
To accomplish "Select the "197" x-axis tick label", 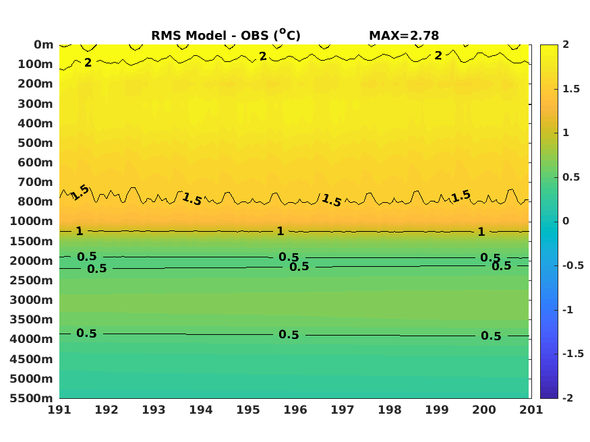I will tap(343, 410).
